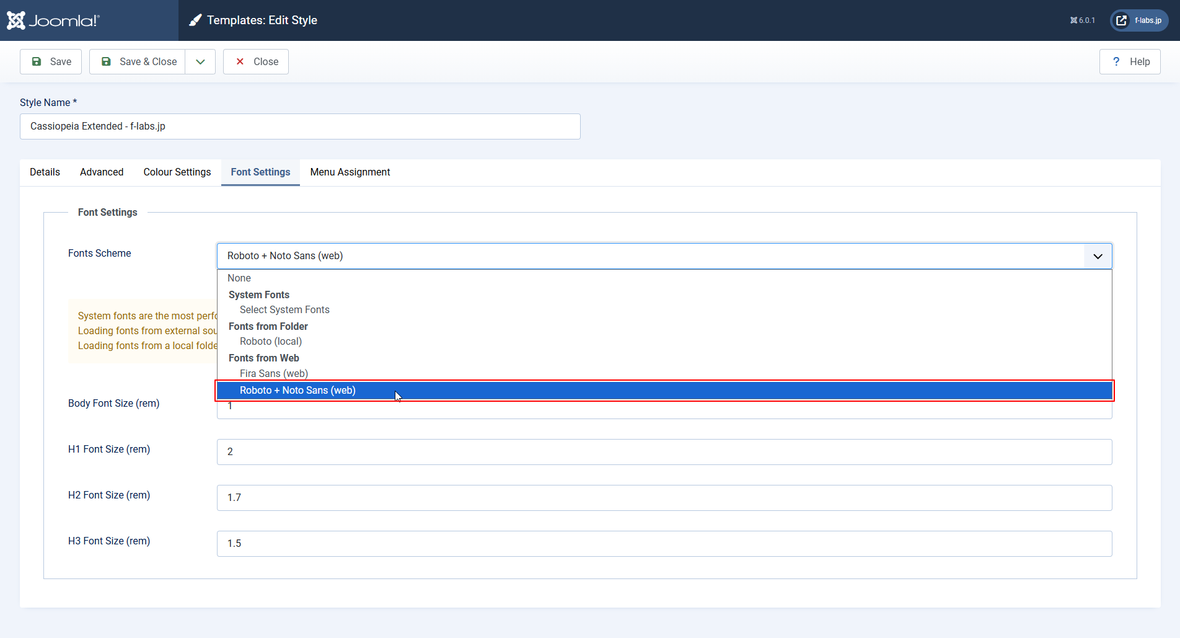Open the Advanced tab

pyautogui.click(x=102, y=172)
